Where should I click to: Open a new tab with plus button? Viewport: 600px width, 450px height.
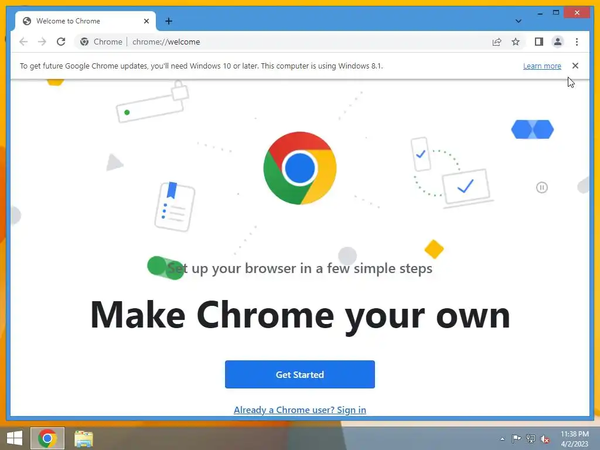pyautogui.click(x=169, y=21)
